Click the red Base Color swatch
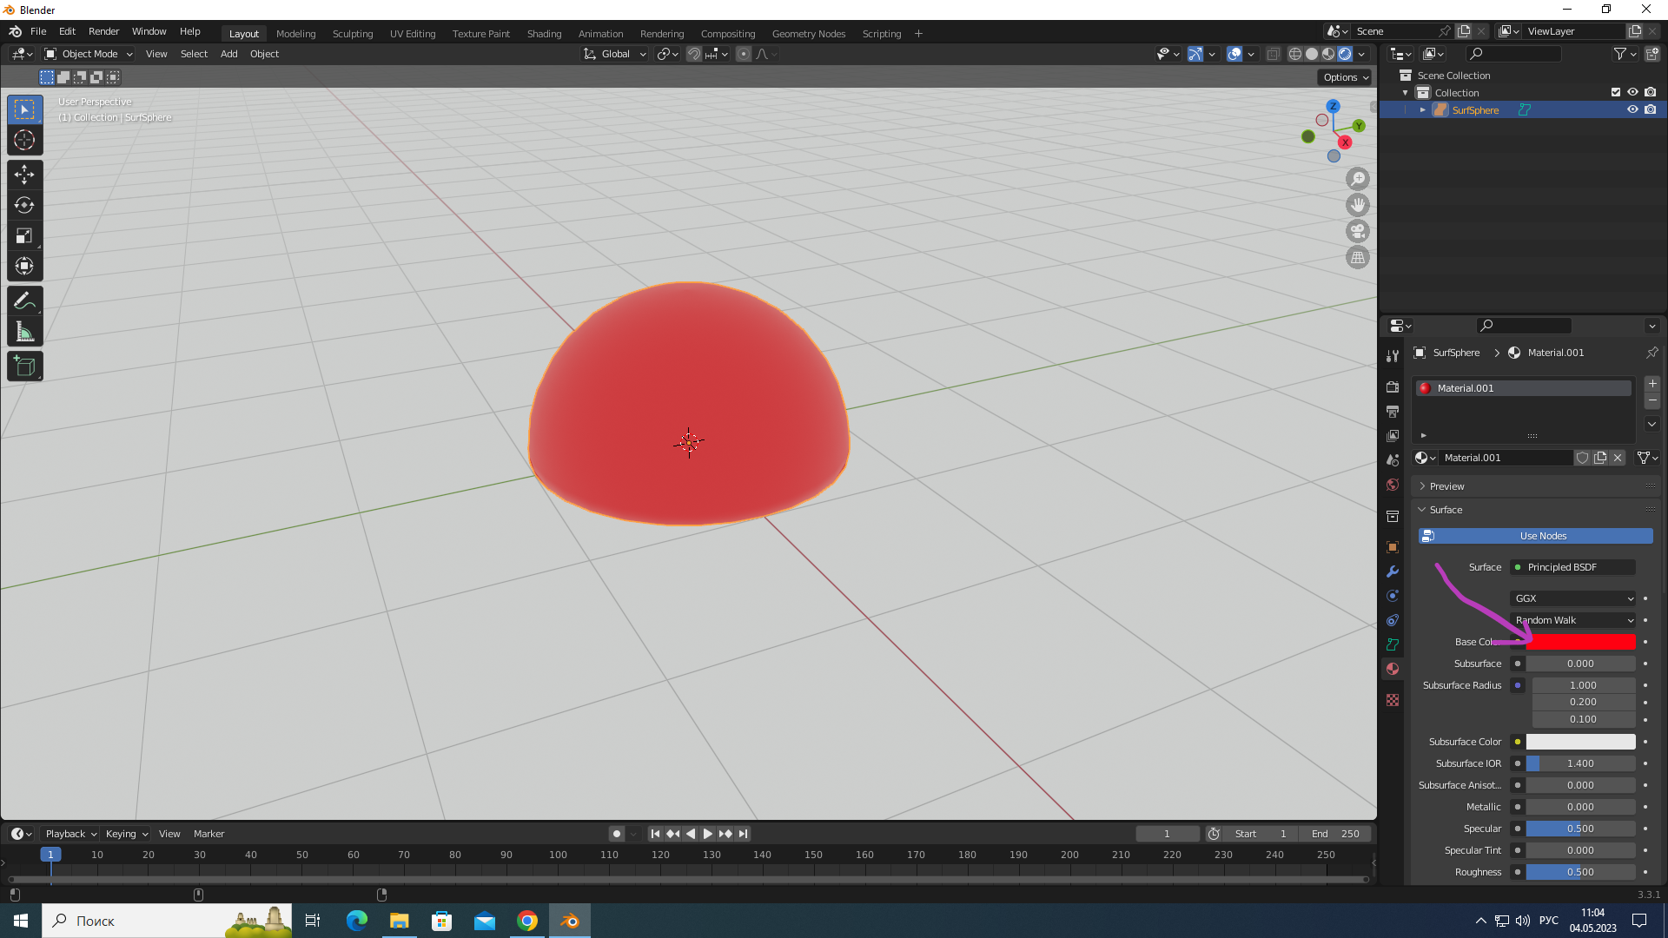Screen dimensions: 1668x938 (x=1580, y=642)
